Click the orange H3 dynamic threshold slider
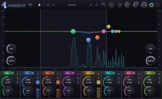 pyautogui.click(x=58, y=93)
